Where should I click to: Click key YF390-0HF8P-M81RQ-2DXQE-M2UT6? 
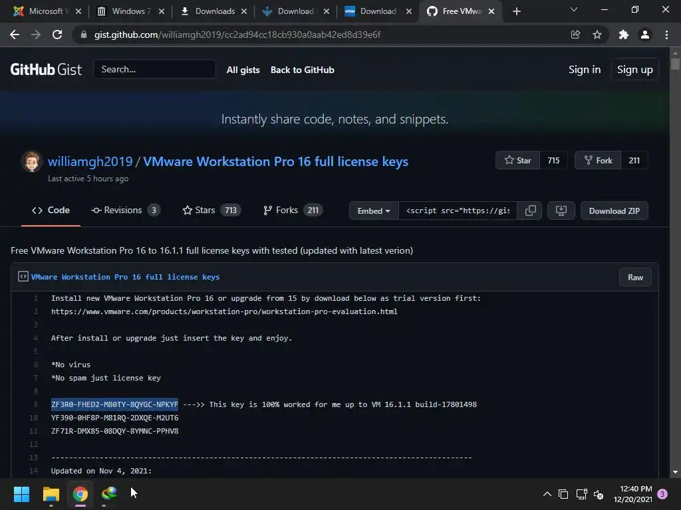(x=114, y=418)
